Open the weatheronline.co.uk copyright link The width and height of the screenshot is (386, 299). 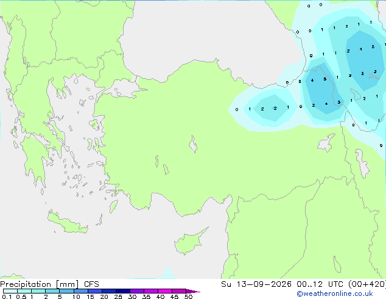click(335, 294)
